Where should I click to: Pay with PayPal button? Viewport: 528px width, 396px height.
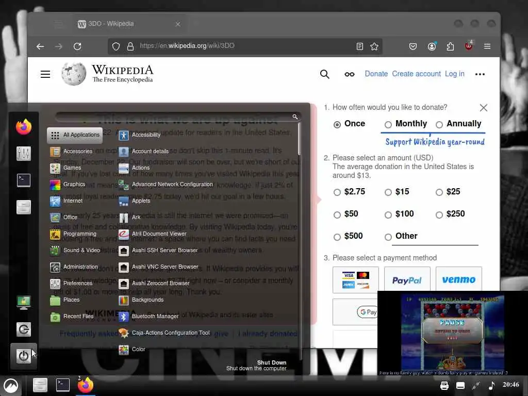pos(407,280)
